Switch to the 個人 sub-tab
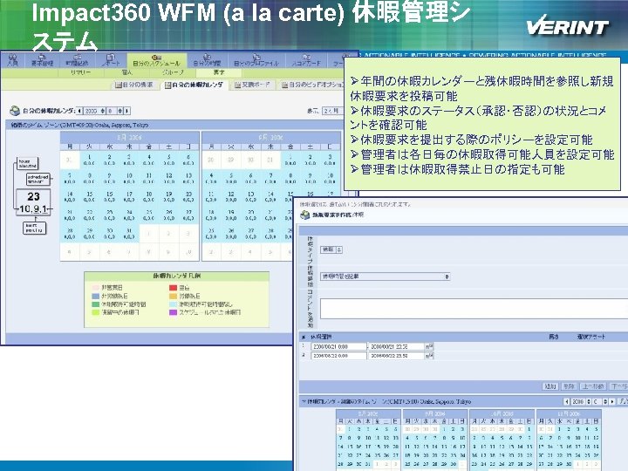Image resolution: width=628 pixels, height=471 pixels. 127,72
